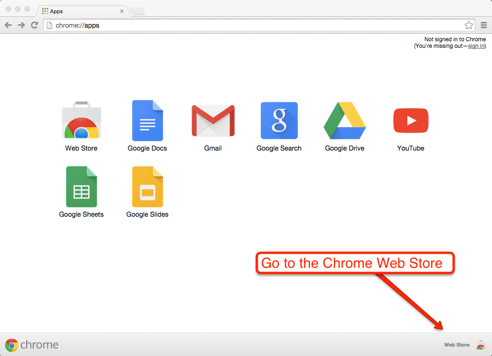
Task: Open the Google Sheets app
Action: (x=82, y=187)
